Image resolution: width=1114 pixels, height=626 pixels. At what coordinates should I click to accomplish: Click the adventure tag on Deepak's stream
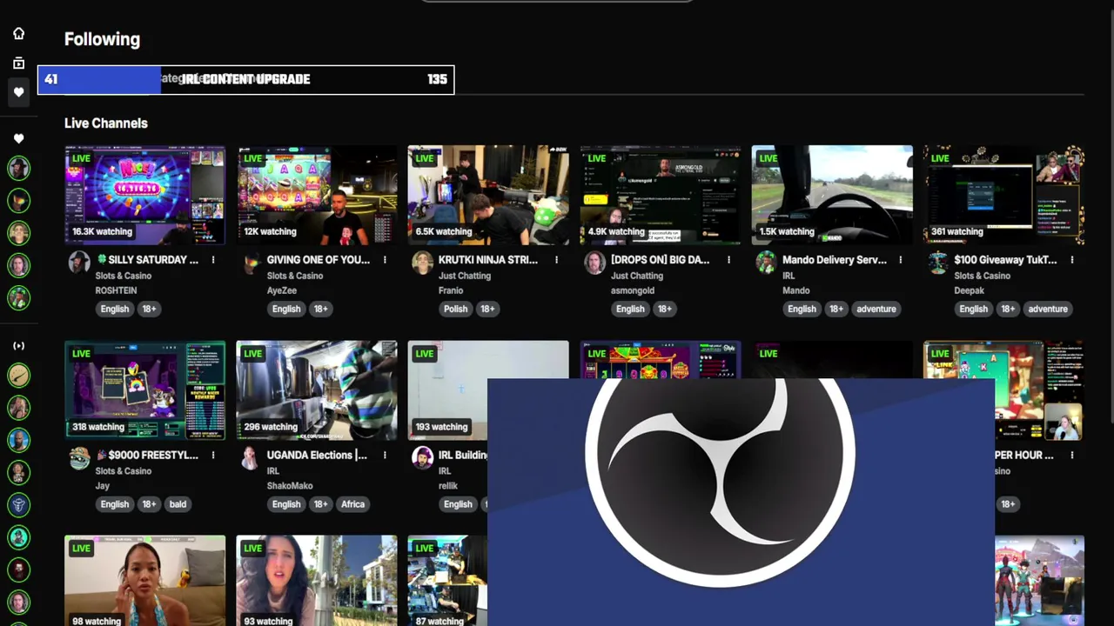[x=1047, y=309]
